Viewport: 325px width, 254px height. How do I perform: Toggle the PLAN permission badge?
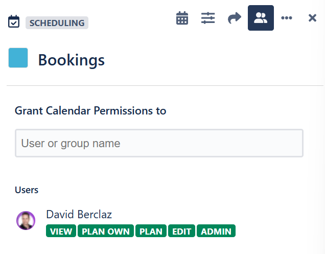point(151,232)
